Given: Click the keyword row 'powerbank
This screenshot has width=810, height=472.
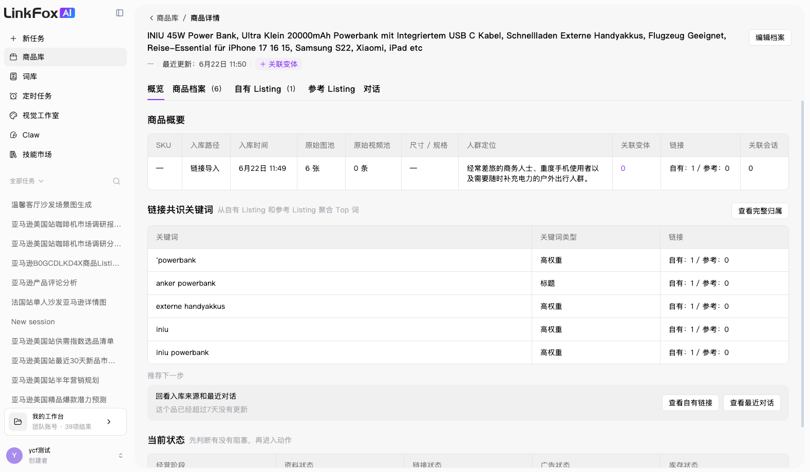Looking at the screenshot, I should pyautogui.click(x=468, y=260).
